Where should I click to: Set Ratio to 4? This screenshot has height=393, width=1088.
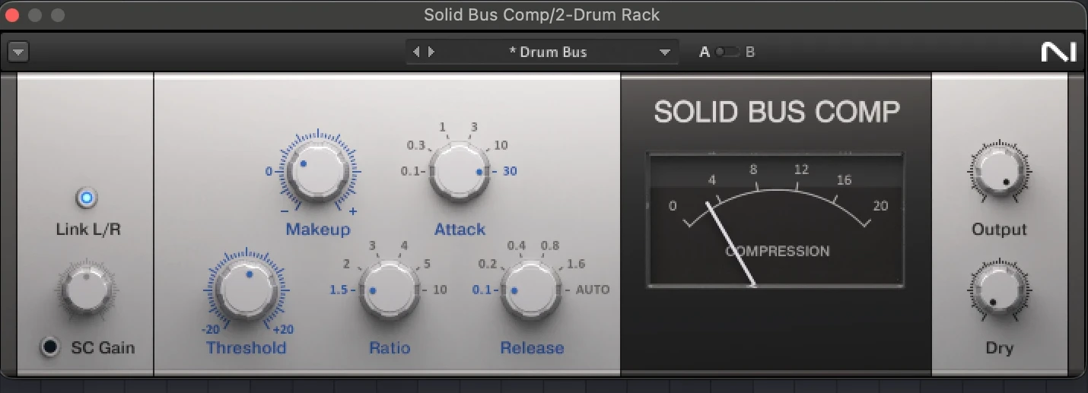(x=404, y=246)
